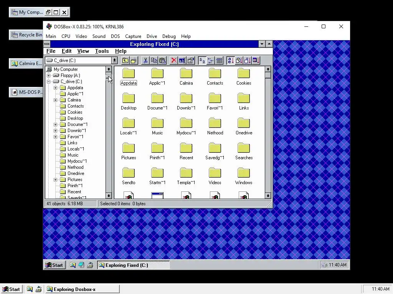Cut selection with the scissors icon

click(145, 60)
